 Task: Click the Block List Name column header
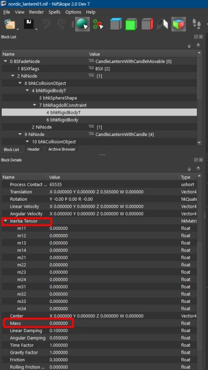click(45, 54)
